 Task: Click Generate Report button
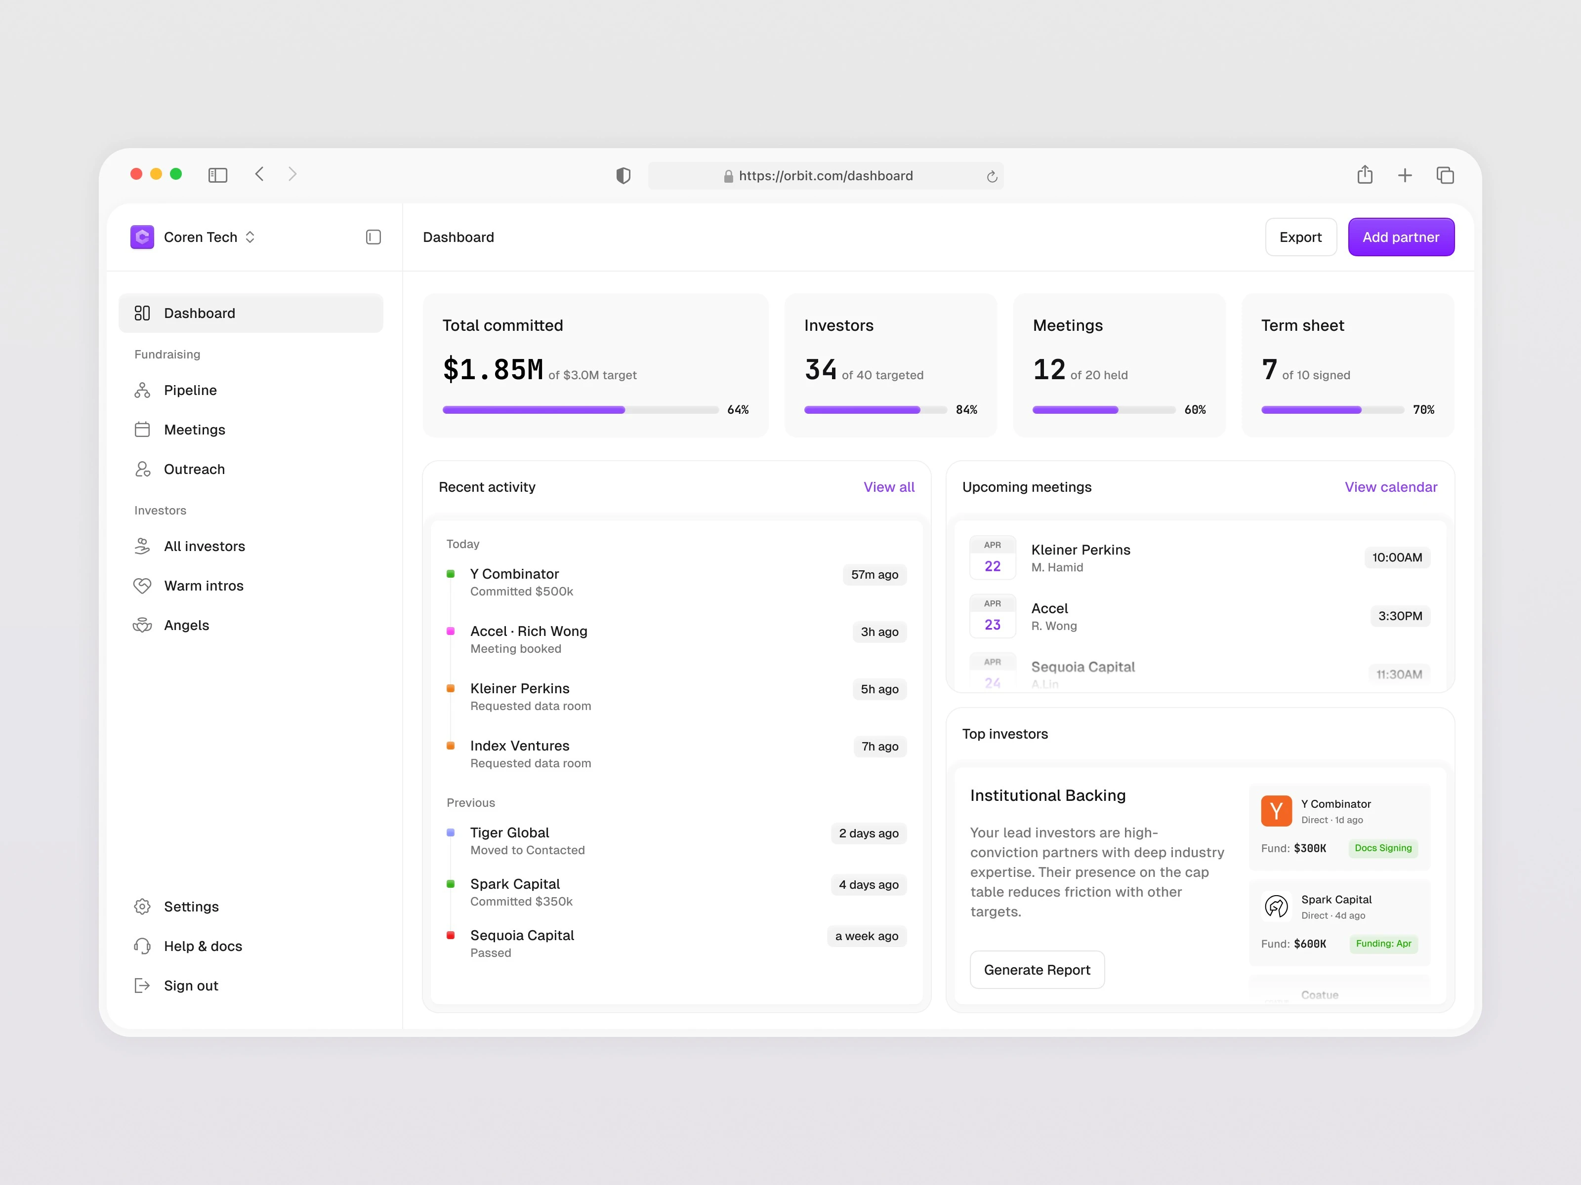point(1037,969)
